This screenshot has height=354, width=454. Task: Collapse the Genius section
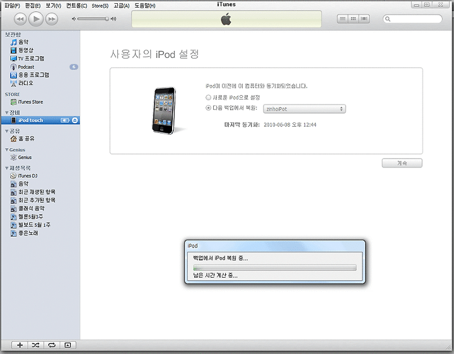7,149
